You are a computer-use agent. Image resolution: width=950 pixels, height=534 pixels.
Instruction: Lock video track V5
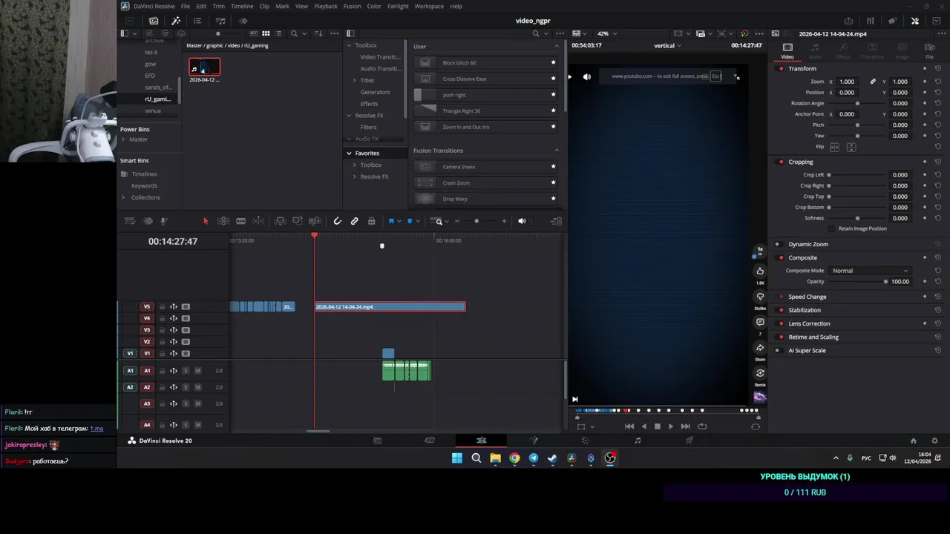161,306
